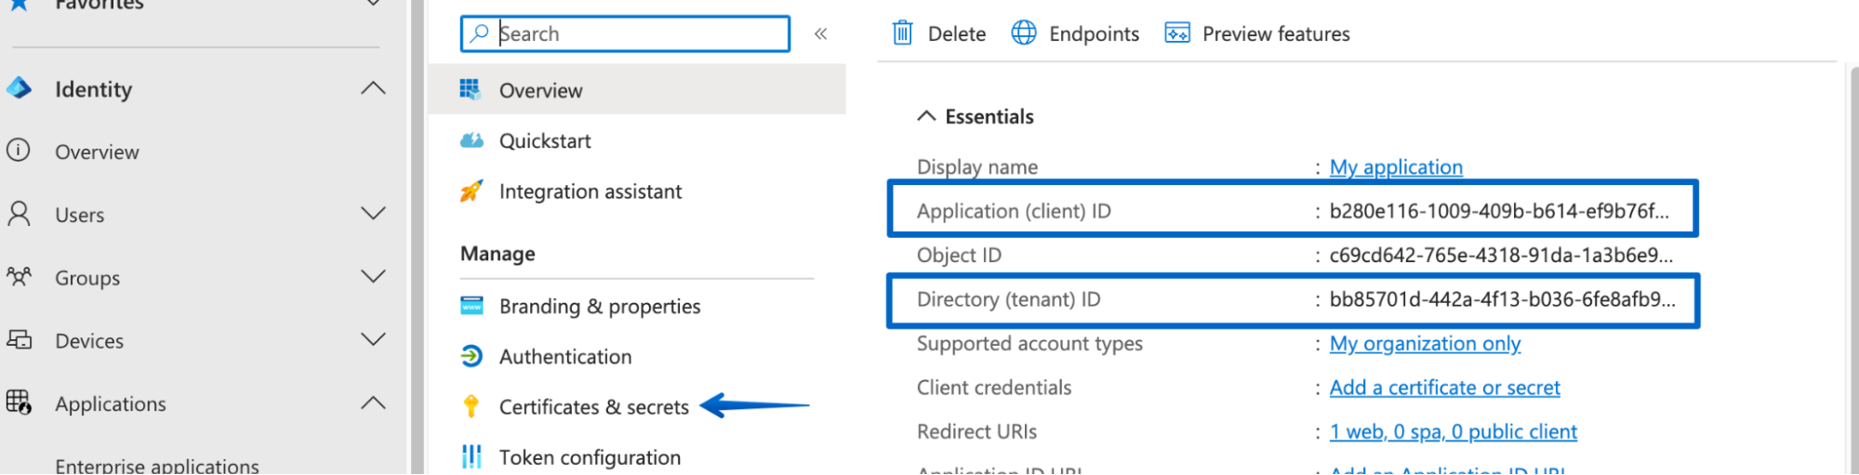This screenshot has width=1859, height=475.
Task: Click the Object ID value
Action: (x=1501, y=255)
